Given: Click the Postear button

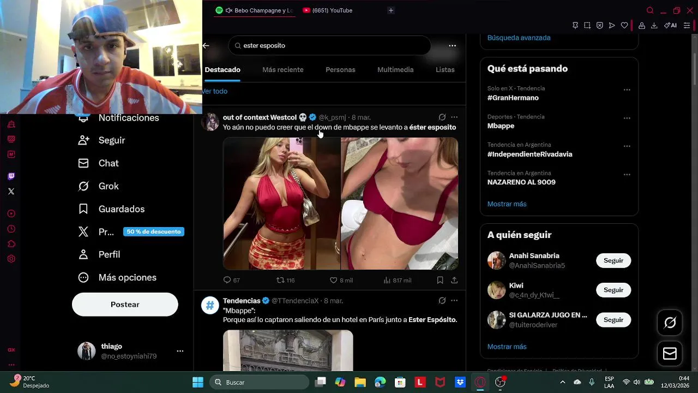Looking at the screenshot, I should tap(125, 305).
